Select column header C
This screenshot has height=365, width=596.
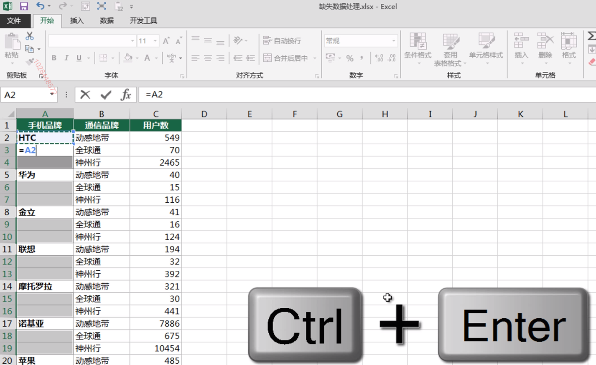coord(155,113)
